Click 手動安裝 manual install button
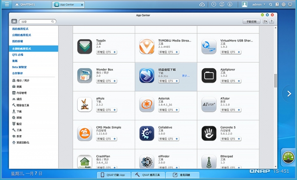 point(251,21)
